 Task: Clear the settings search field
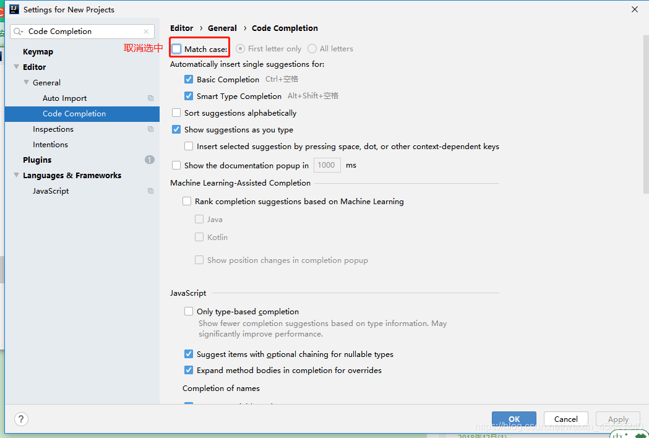tap(145, 32)
